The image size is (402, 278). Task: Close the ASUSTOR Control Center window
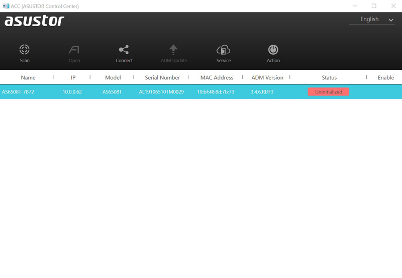tap(393, 6)
